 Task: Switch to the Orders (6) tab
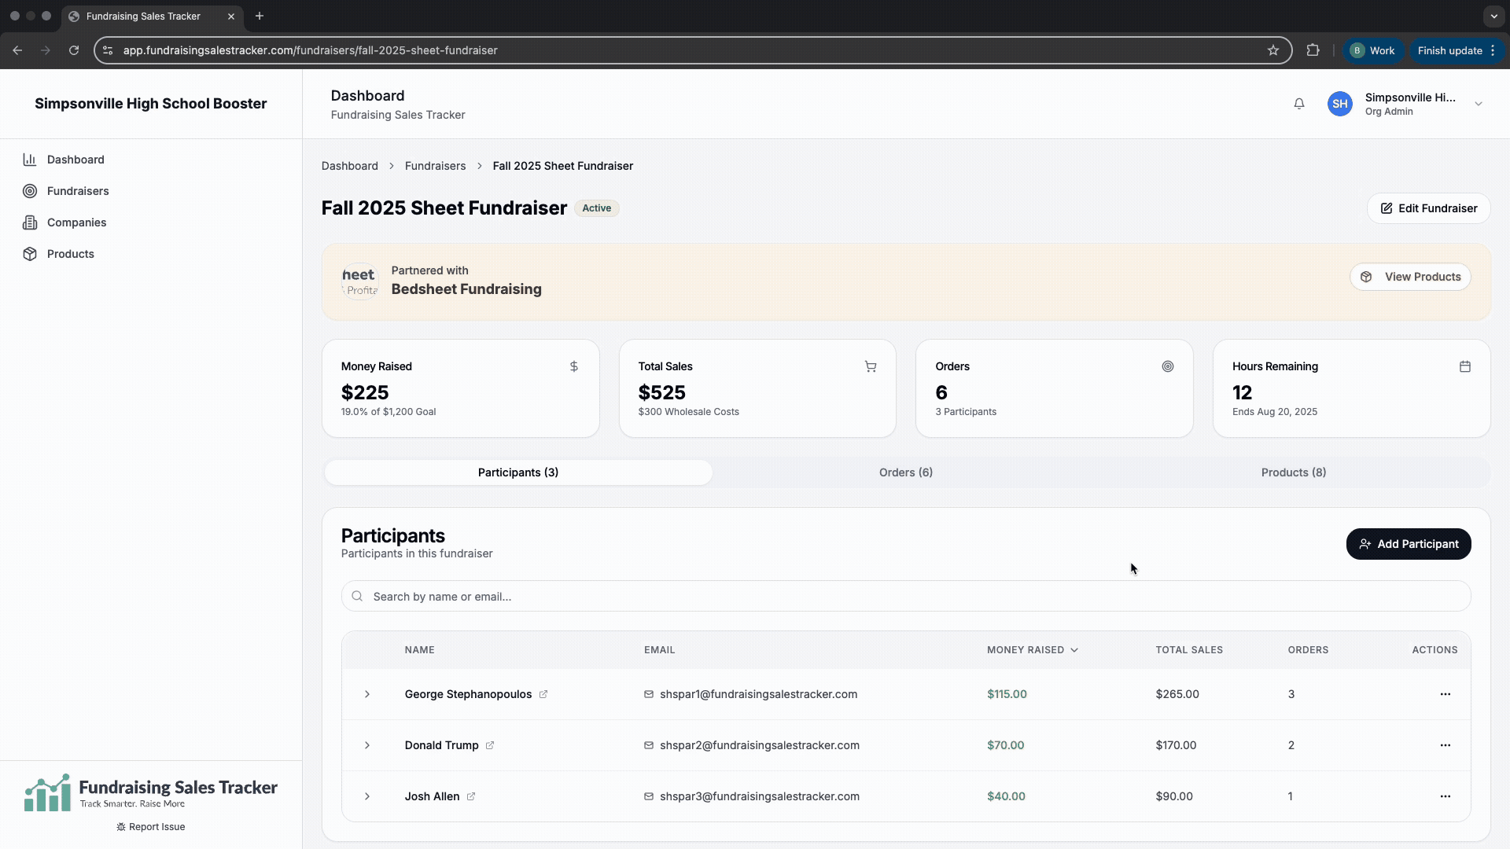905,472
